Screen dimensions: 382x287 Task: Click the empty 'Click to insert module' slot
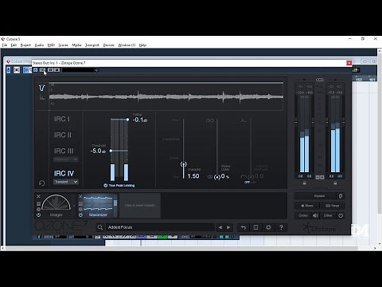(140, 206)
